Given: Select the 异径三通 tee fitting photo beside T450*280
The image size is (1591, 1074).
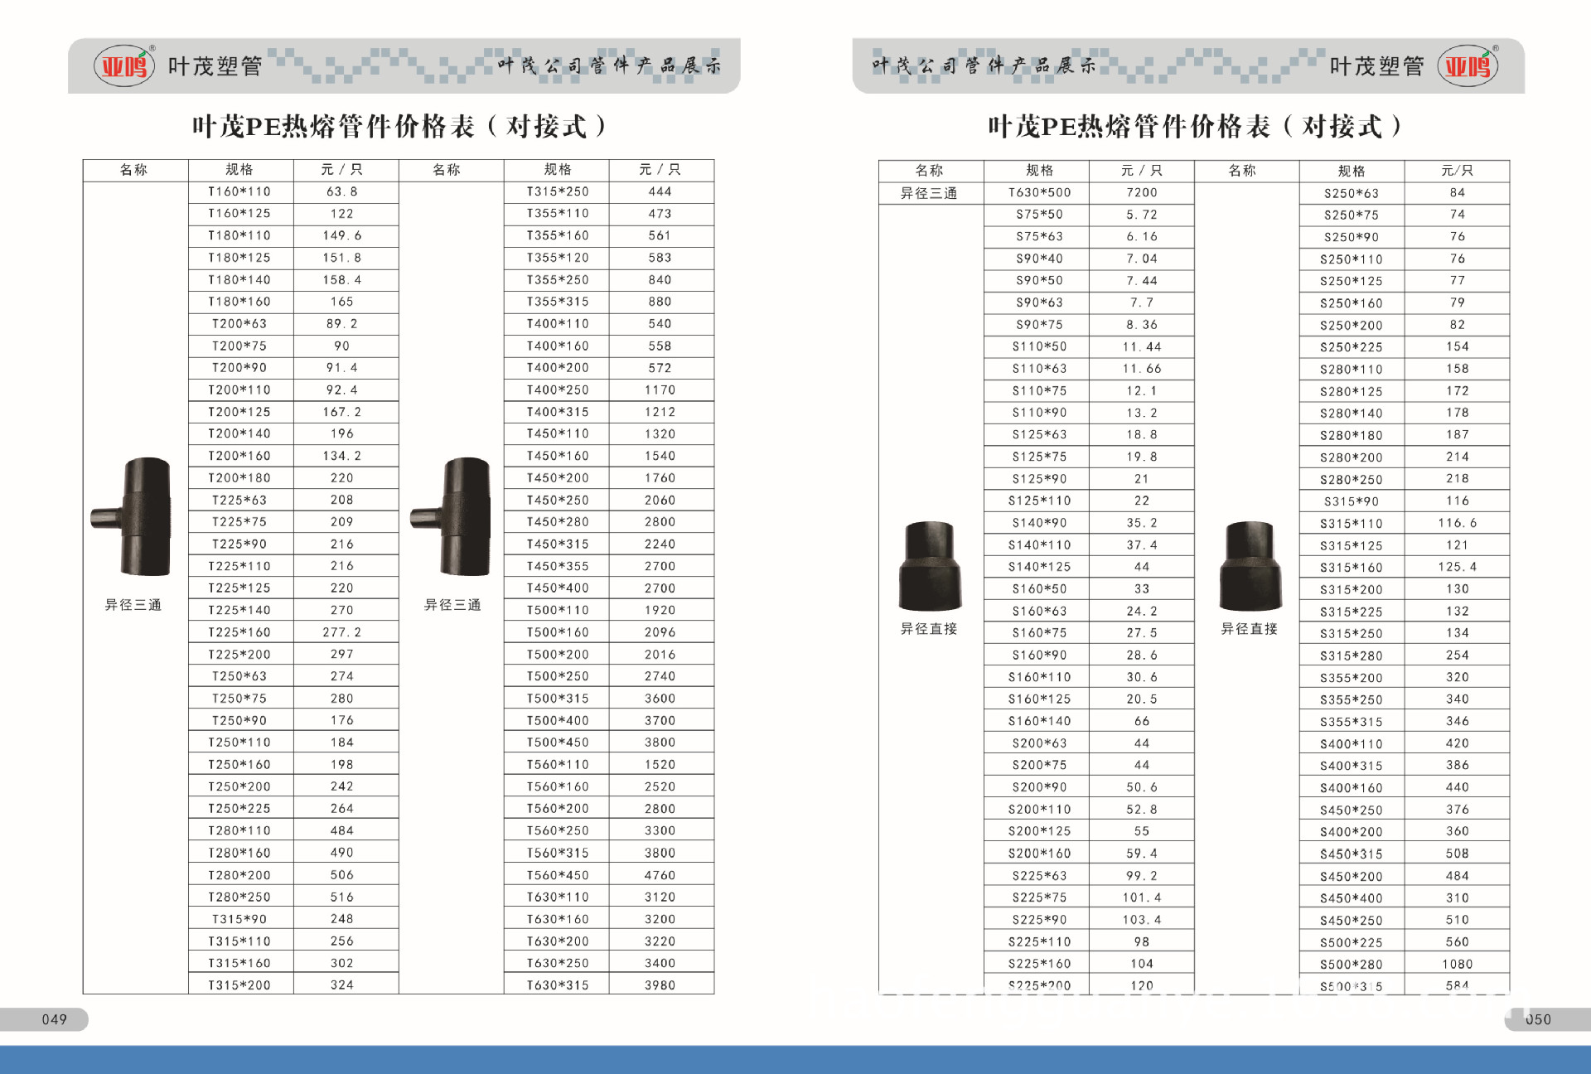Looking at the screenshot, I should pyautogui.click(x=452, y=516).
